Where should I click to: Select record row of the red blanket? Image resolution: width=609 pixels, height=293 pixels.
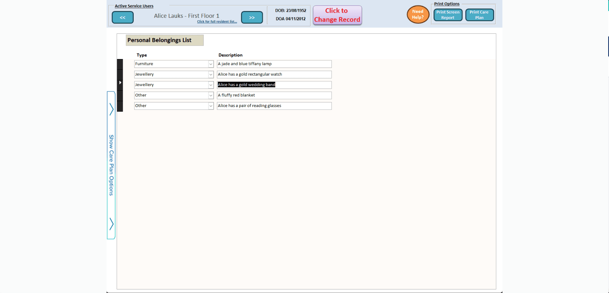(x=120, y=95)
